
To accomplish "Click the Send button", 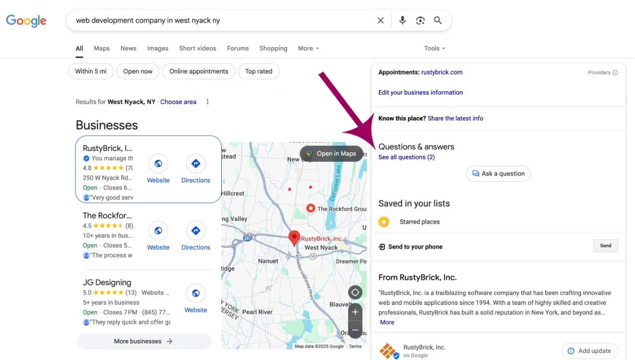I will click(x=606, y=246).
